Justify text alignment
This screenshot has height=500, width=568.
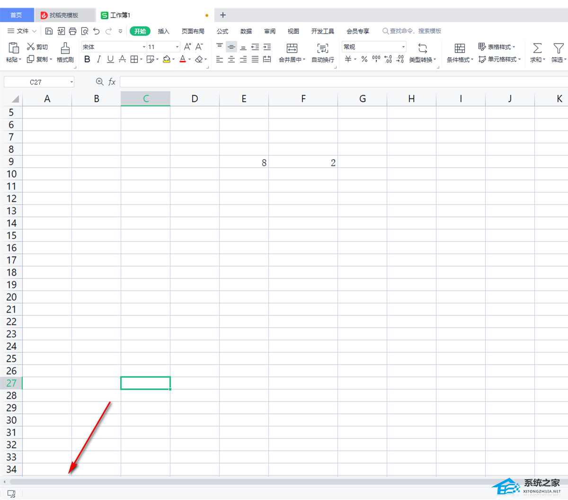(x=255, y=59)
